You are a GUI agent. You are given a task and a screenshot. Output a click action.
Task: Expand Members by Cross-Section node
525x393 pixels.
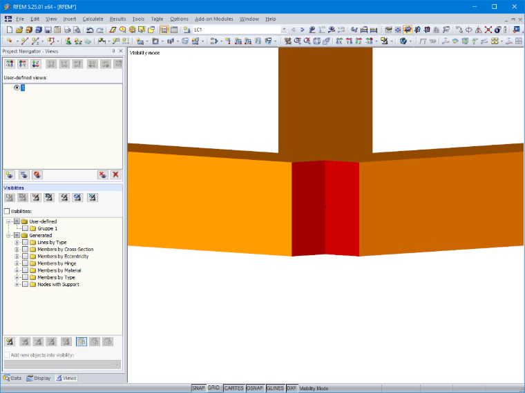pyautogui.click(x=17, y=250)
